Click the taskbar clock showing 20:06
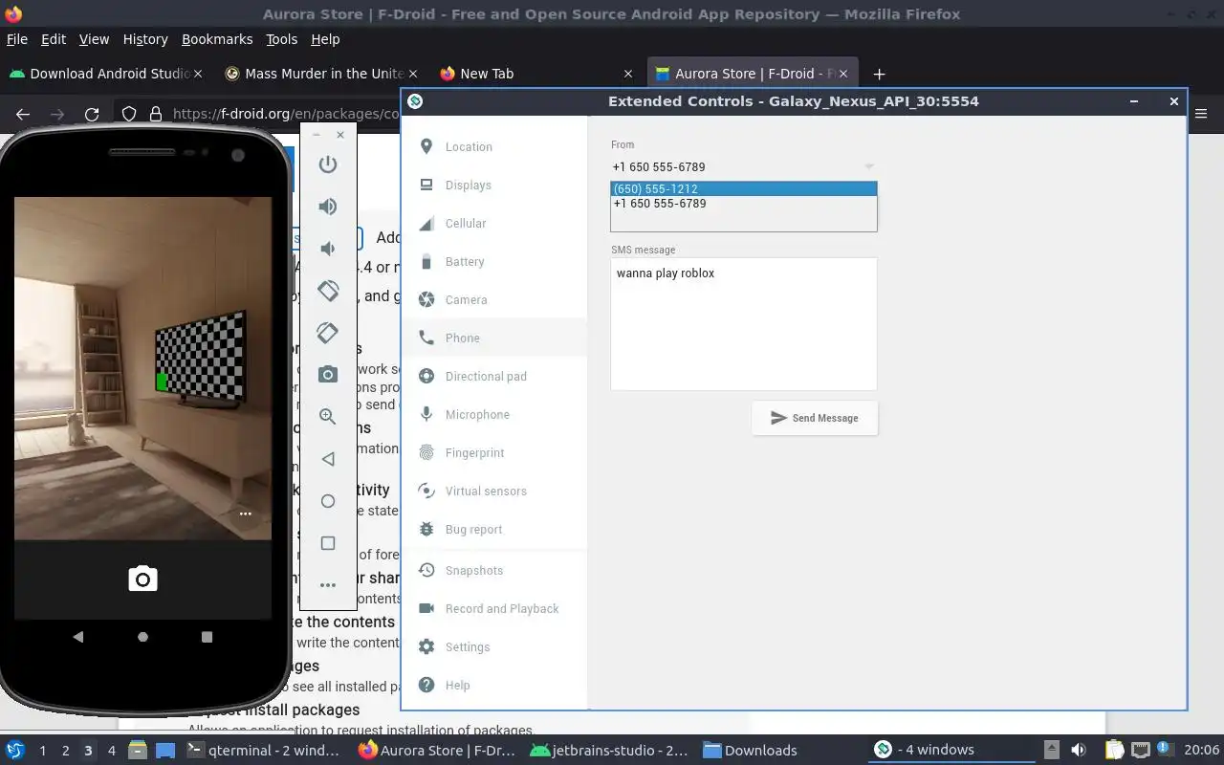This screenshot has height=765, width=1224. [x=1202, y=750]
